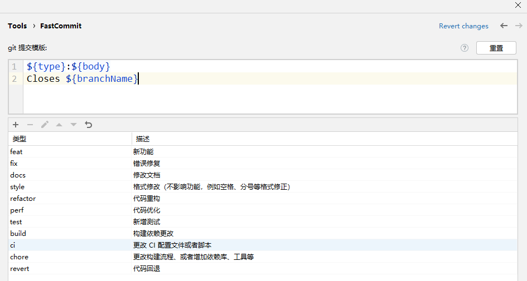Select the chore row
Image resolution: width=527 pixels, height=281 pixels.
click(x=263, y=257)
